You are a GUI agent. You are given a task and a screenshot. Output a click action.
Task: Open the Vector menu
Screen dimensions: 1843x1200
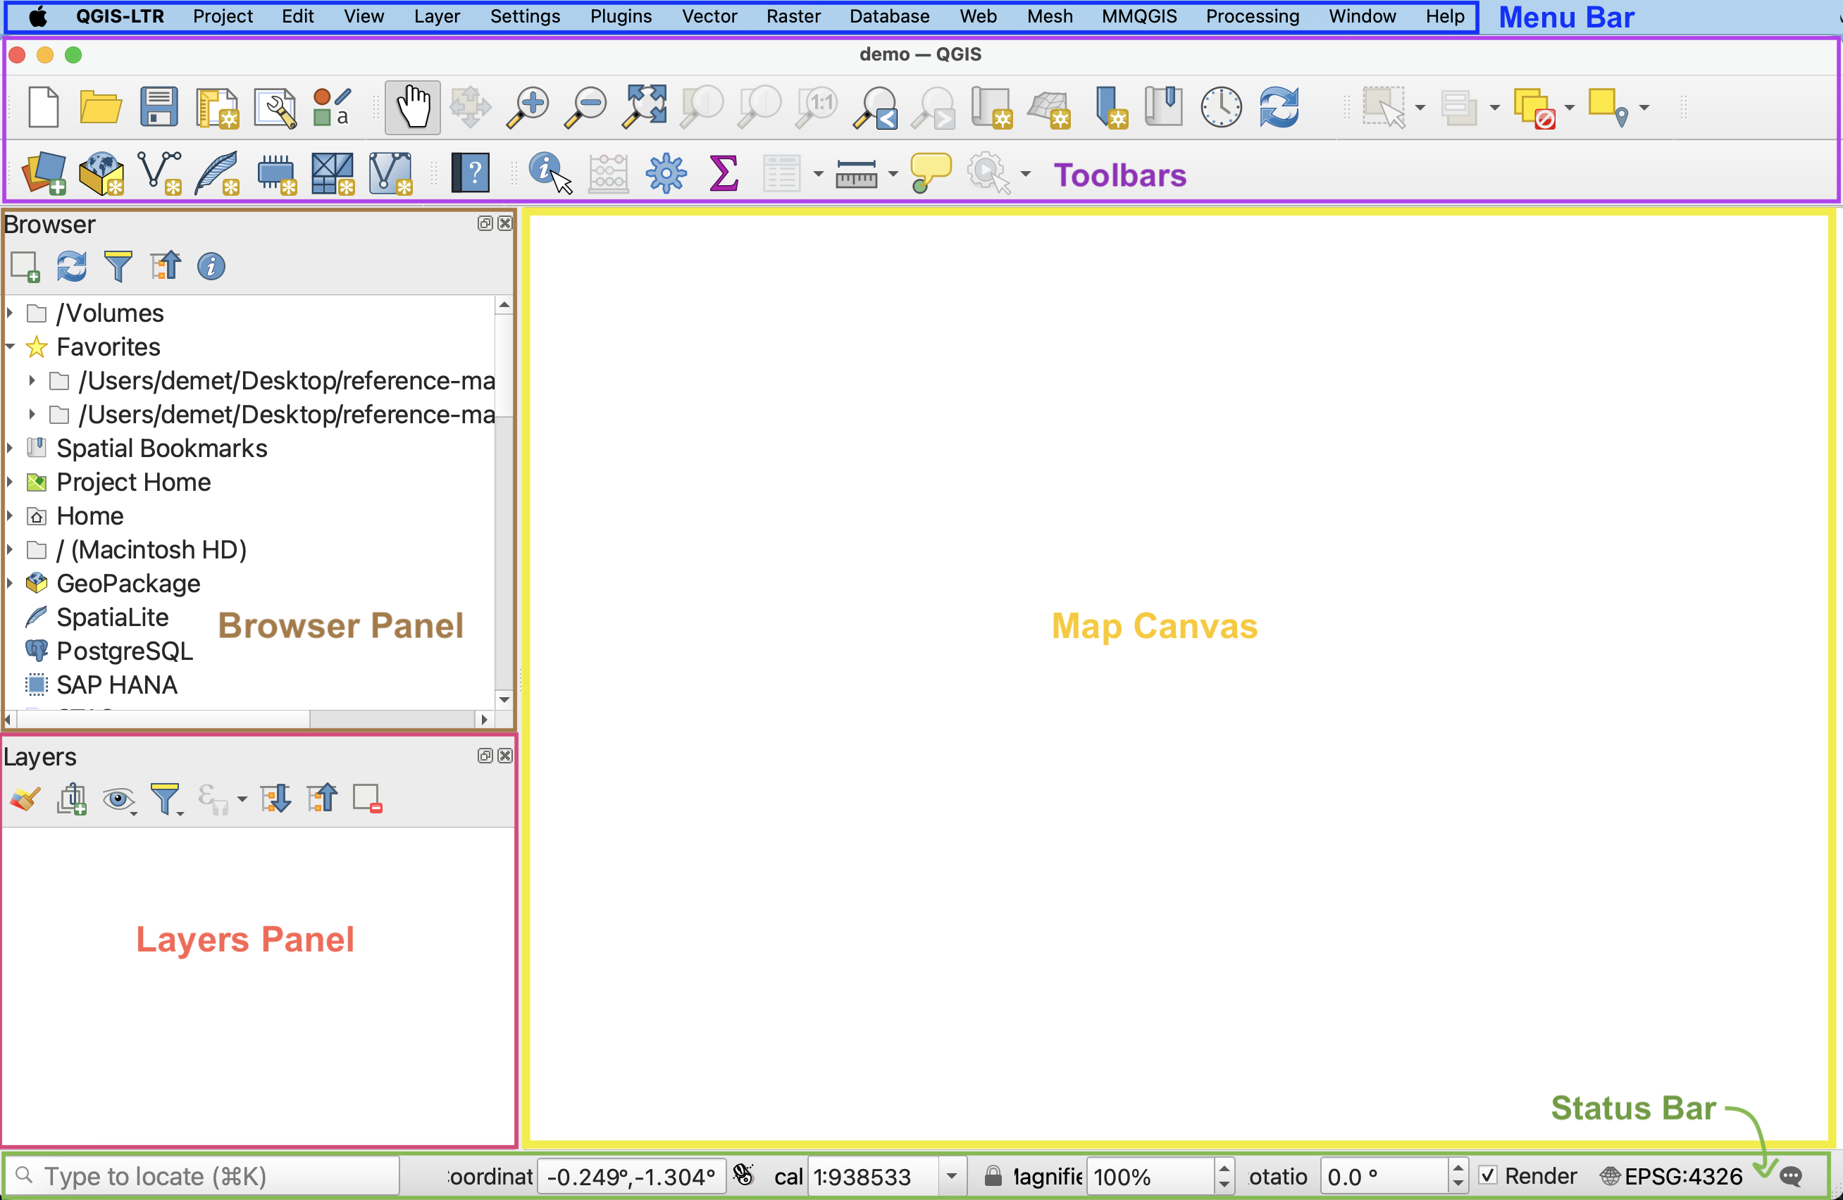point(709,16)
